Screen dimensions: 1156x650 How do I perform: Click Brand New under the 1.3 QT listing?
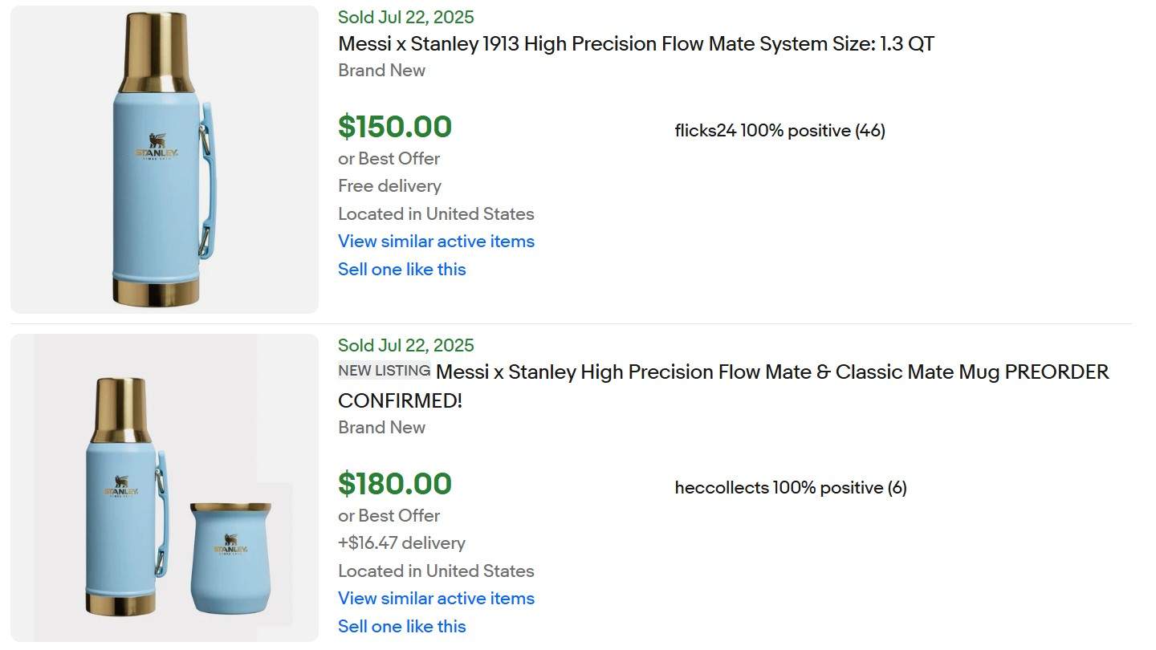[x=381, y=71]
